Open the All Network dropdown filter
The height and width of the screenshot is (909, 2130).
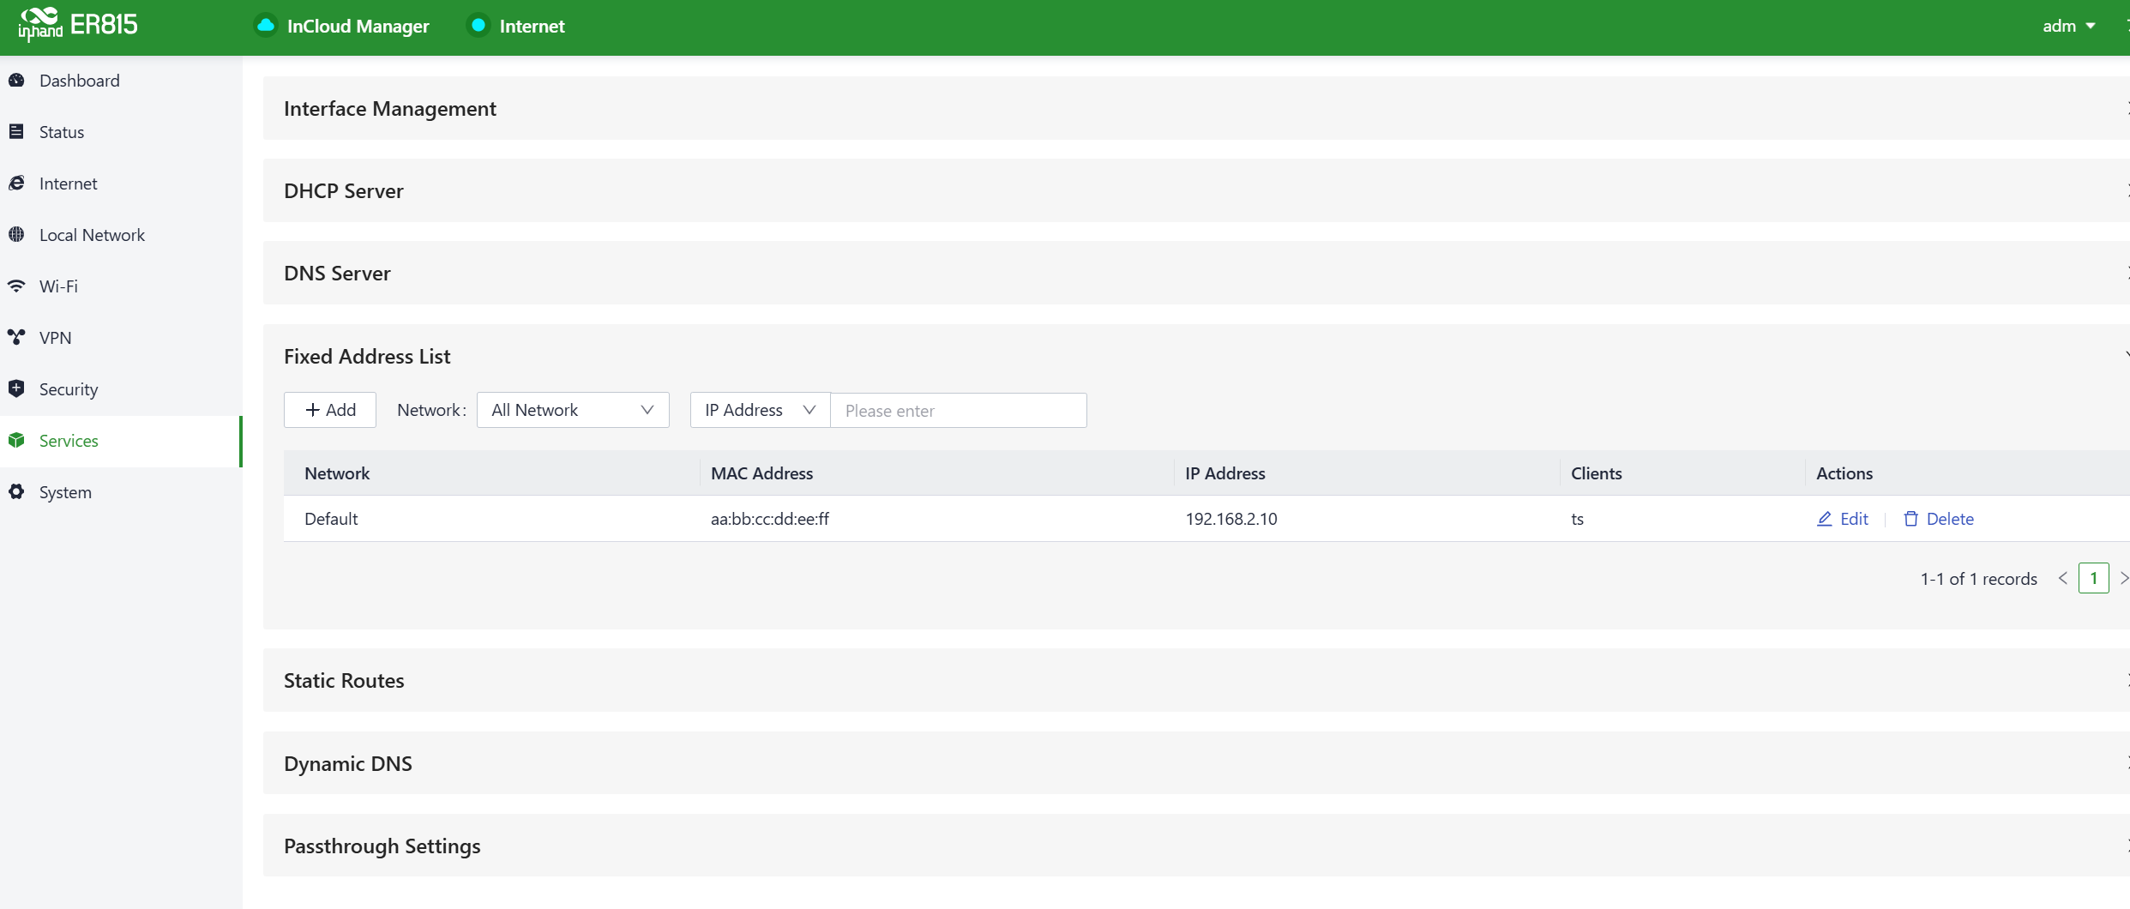(572, 411)
